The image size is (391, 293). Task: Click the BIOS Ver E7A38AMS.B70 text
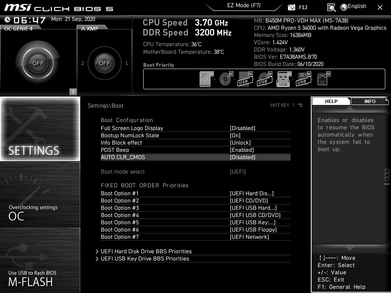(286, 57)
